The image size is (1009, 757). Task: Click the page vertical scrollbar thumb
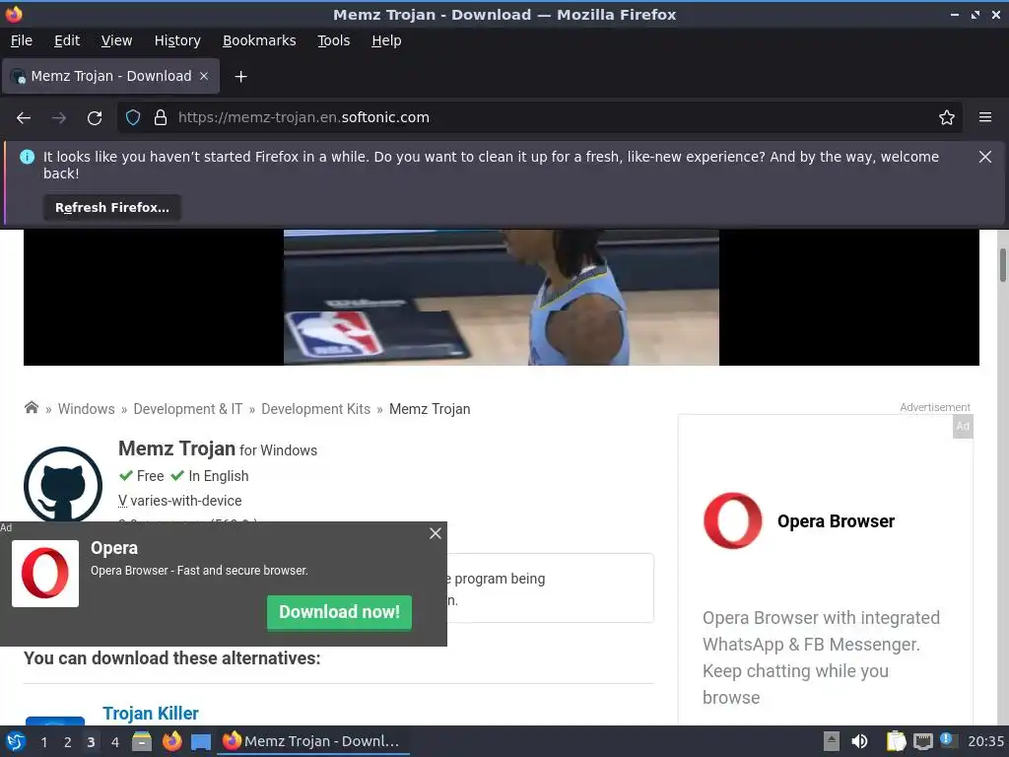(x=1002, y=264)
